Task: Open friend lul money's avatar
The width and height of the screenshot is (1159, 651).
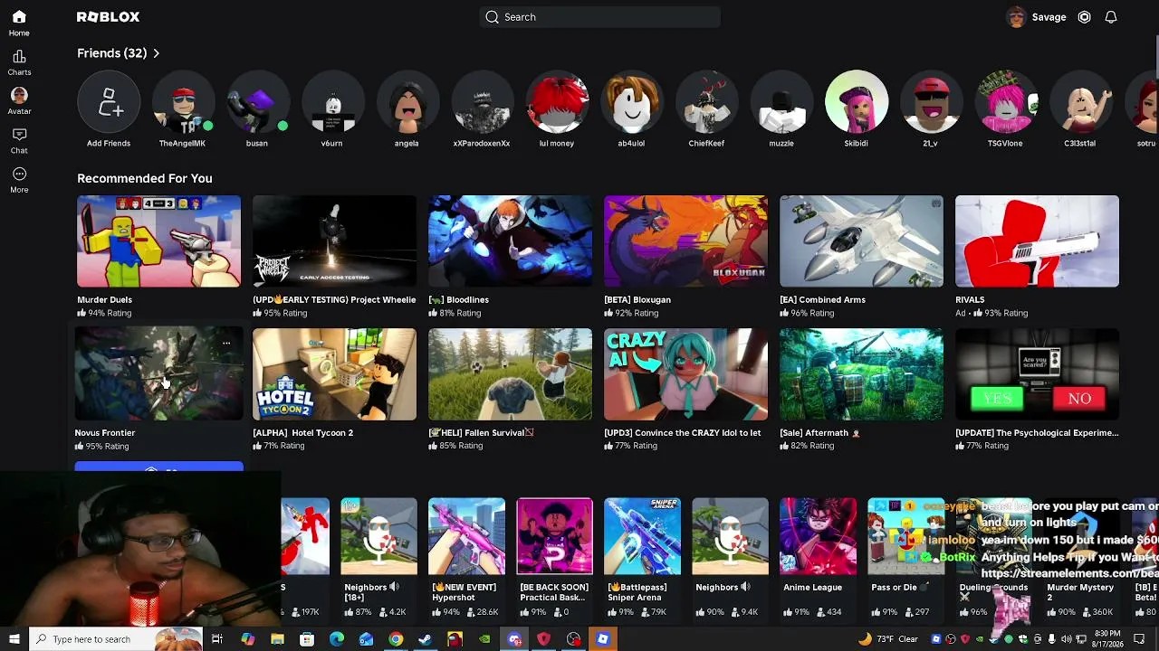Action: point(557,101)
